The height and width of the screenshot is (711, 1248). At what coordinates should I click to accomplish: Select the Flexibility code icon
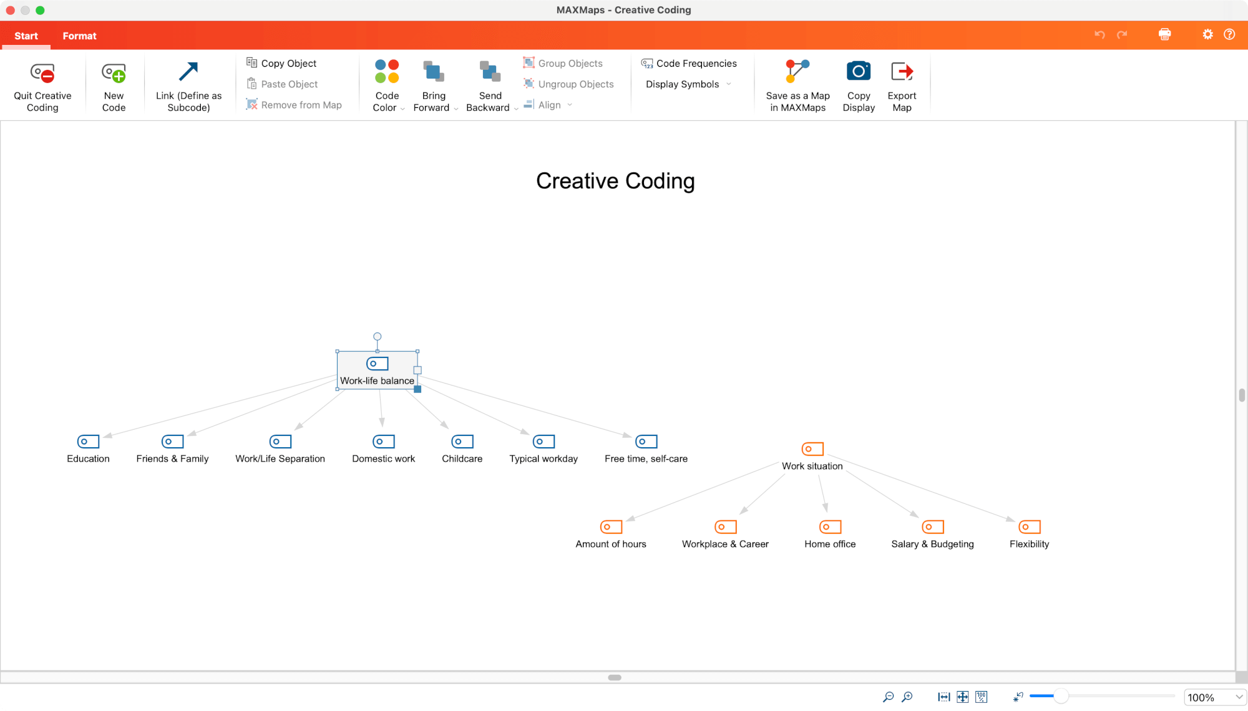[1029, 527]
